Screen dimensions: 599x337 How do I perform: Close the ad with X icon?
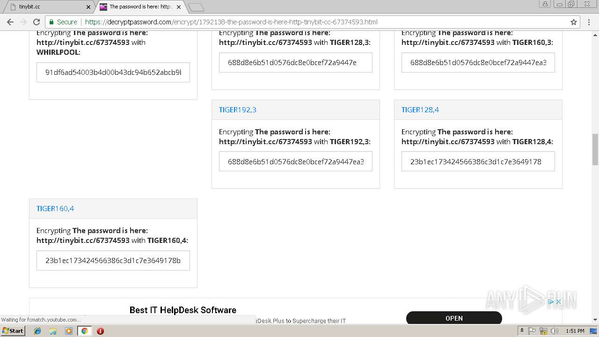coord(558,302)
